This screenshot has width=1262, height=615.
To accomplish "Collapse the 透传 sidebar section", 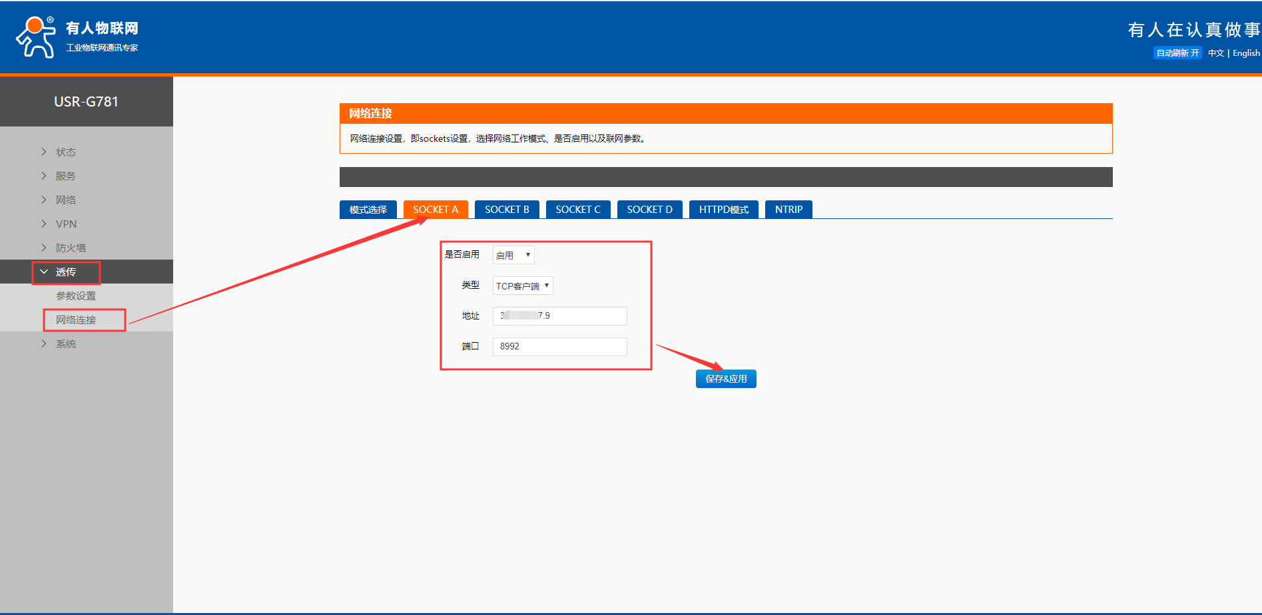I will [65, 272].
